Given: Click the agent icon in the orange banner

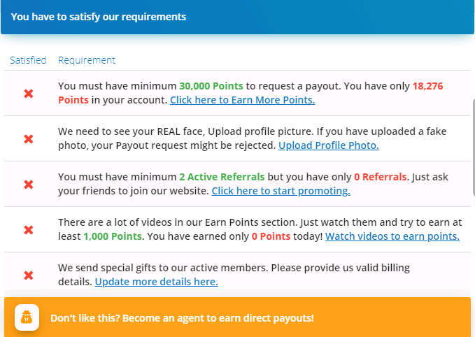Looking at the screenshot, I should (27, 317).
